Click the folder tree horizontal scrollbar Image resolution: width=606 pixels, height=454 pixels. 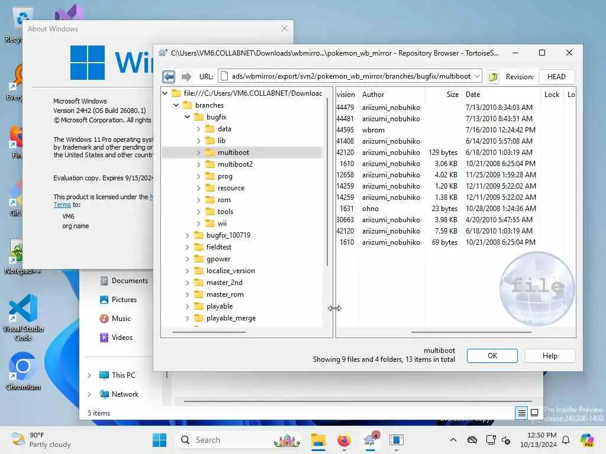point(209,332)
